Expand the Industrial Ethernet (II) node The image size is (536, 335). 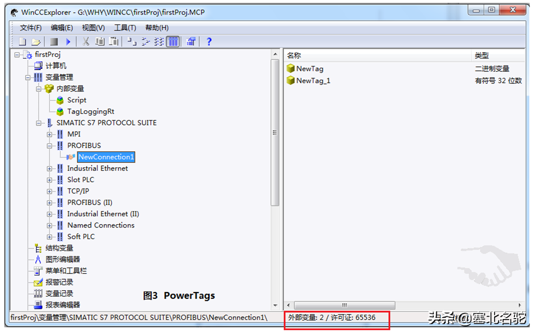click(x=50, y=214)
